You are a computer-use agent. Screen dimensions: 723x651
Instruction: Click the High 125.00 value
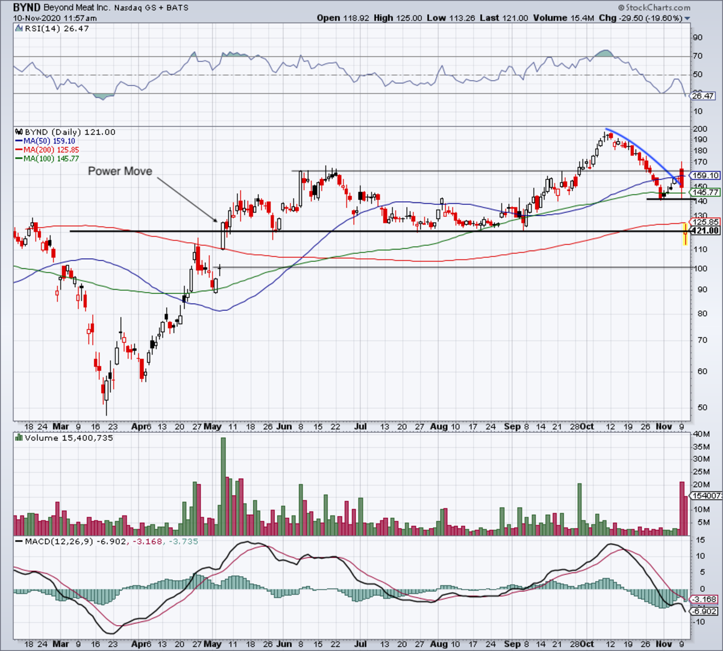[398, 18]
